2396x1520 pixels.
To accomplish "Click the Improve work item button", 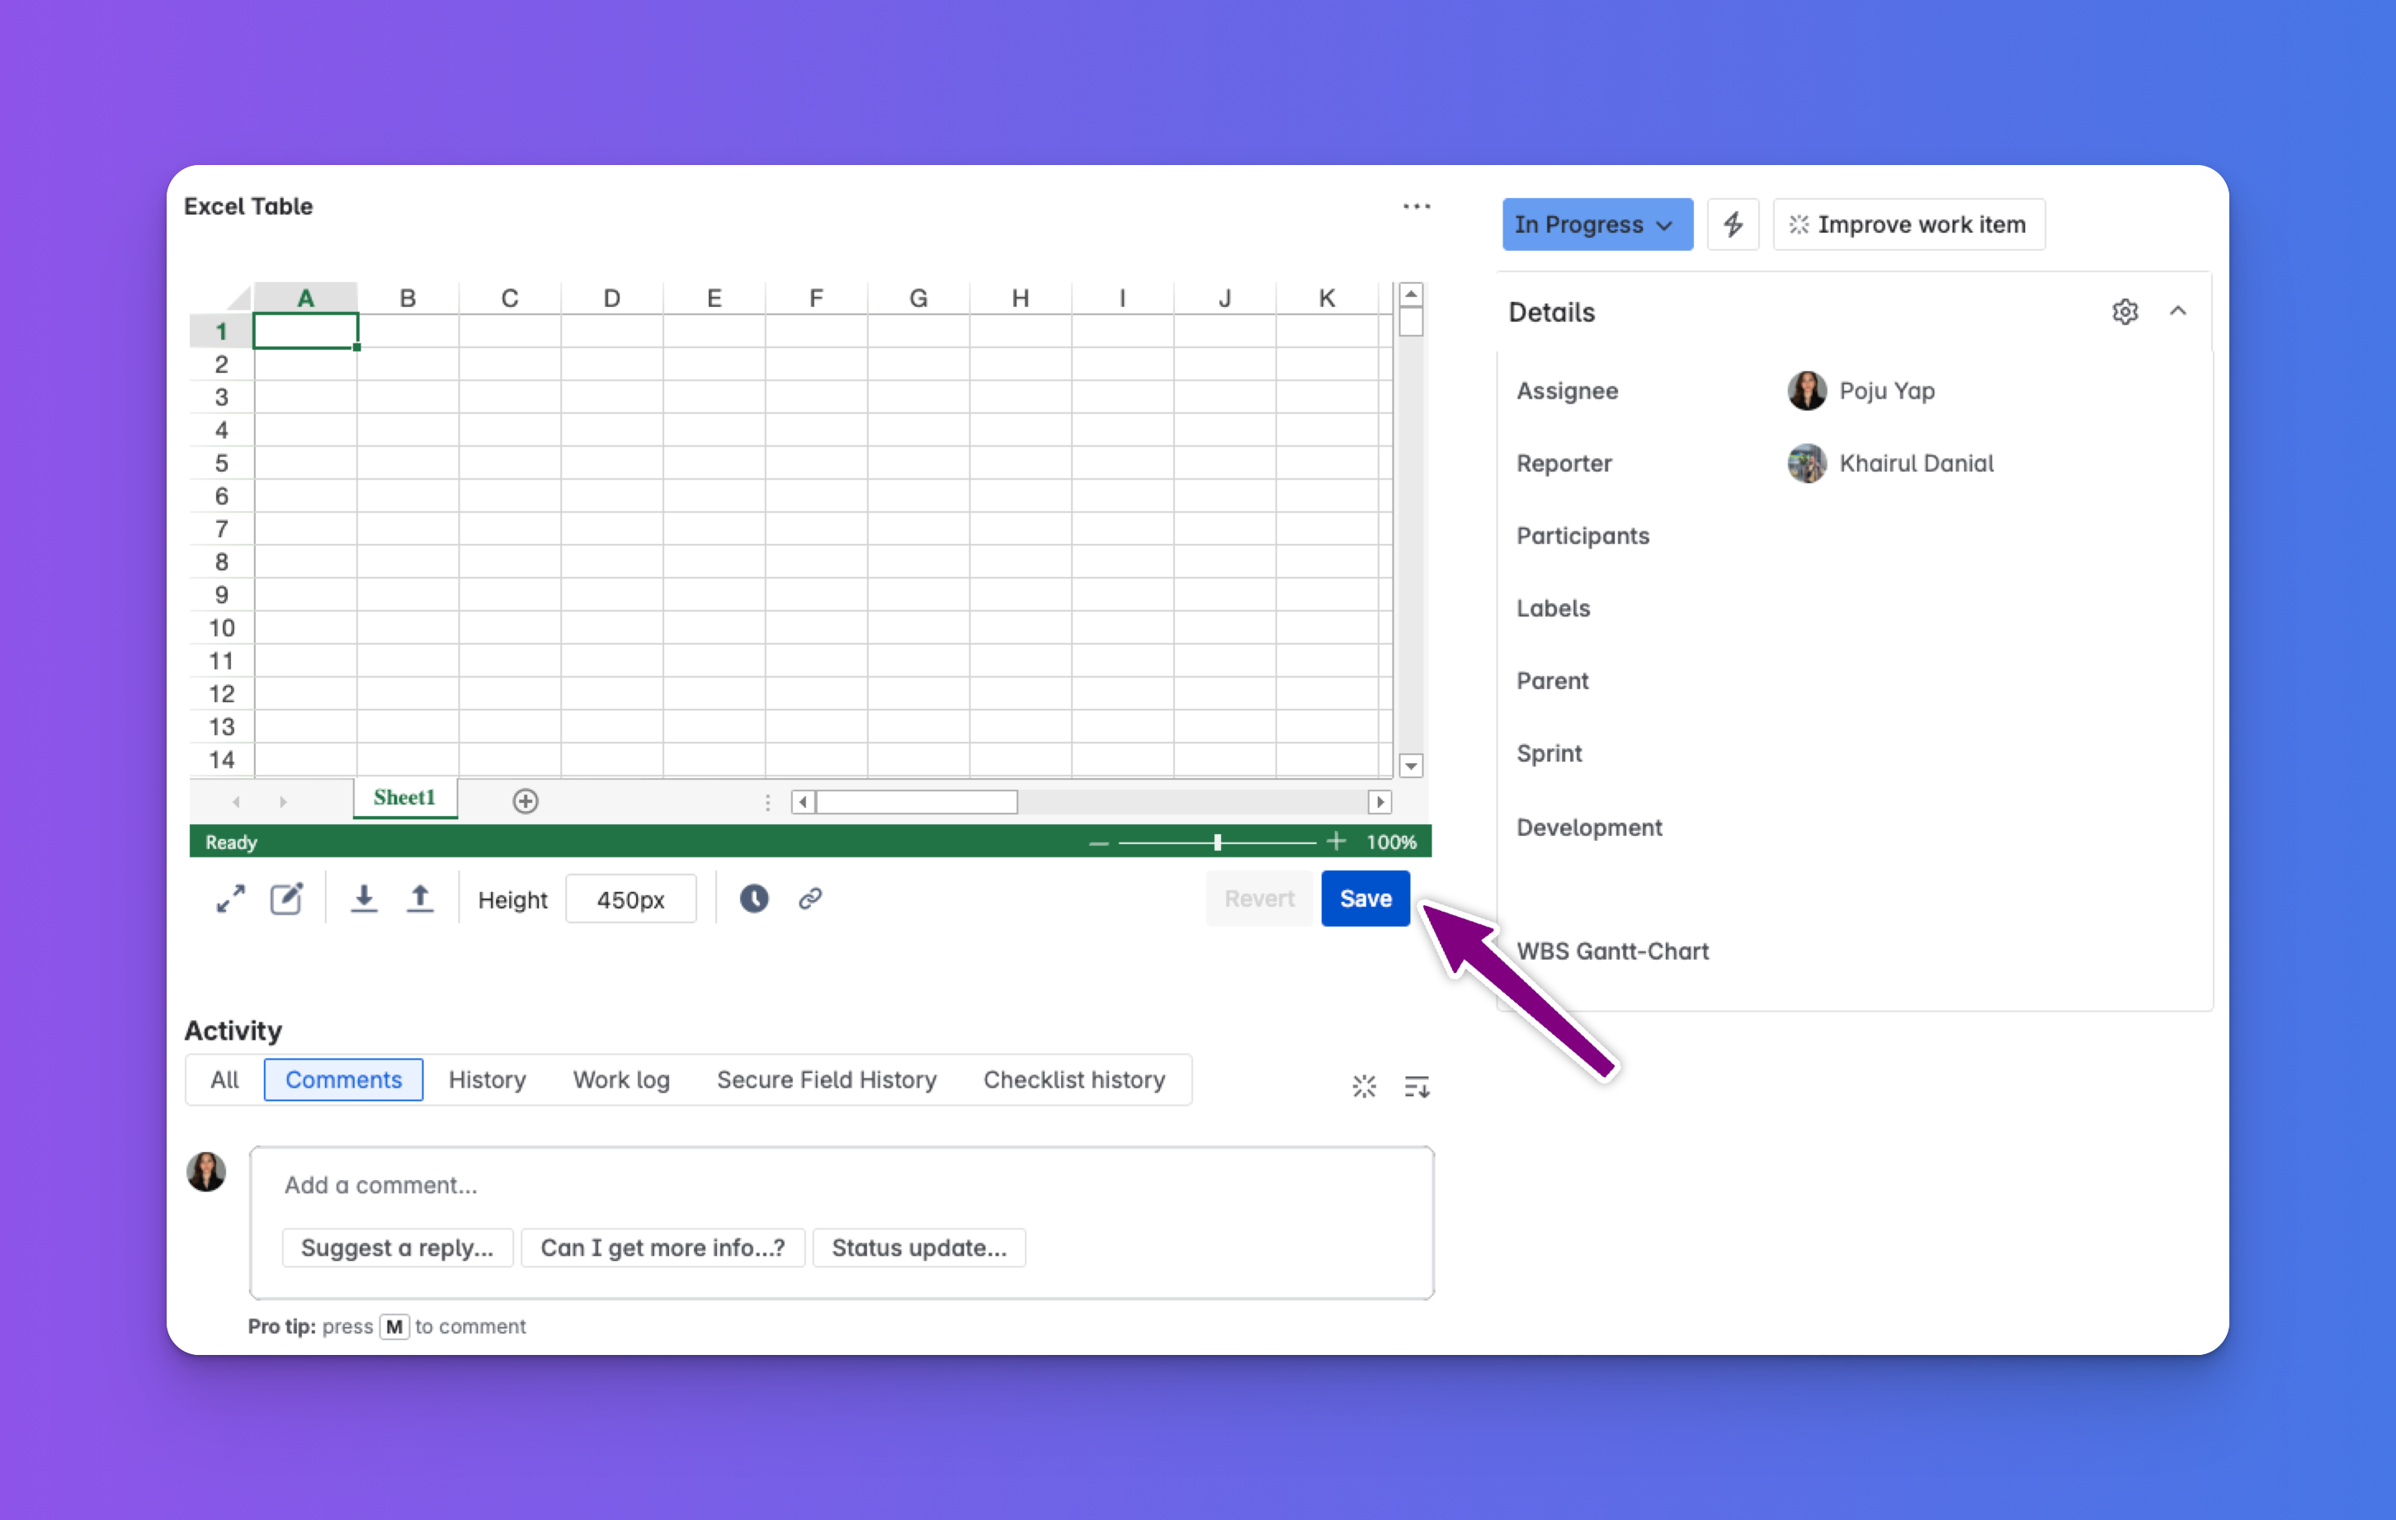I will coord(1908,224).
